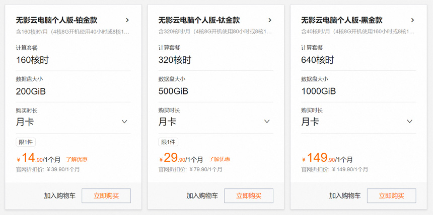Click 官网折扣价 ¥79.90/1个月 text
This screenshot has height=215, width=433.
190,169
